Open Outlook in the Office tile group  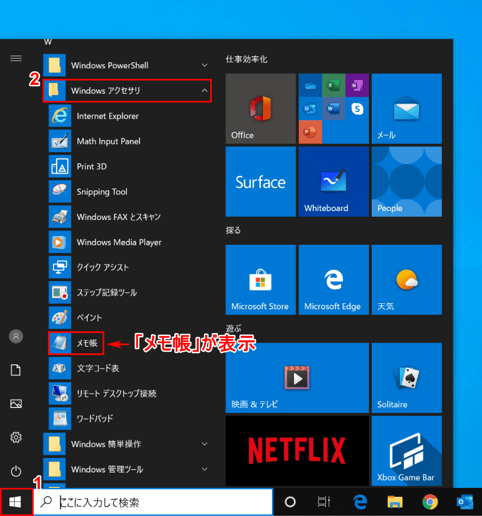[x=310, y=109]
